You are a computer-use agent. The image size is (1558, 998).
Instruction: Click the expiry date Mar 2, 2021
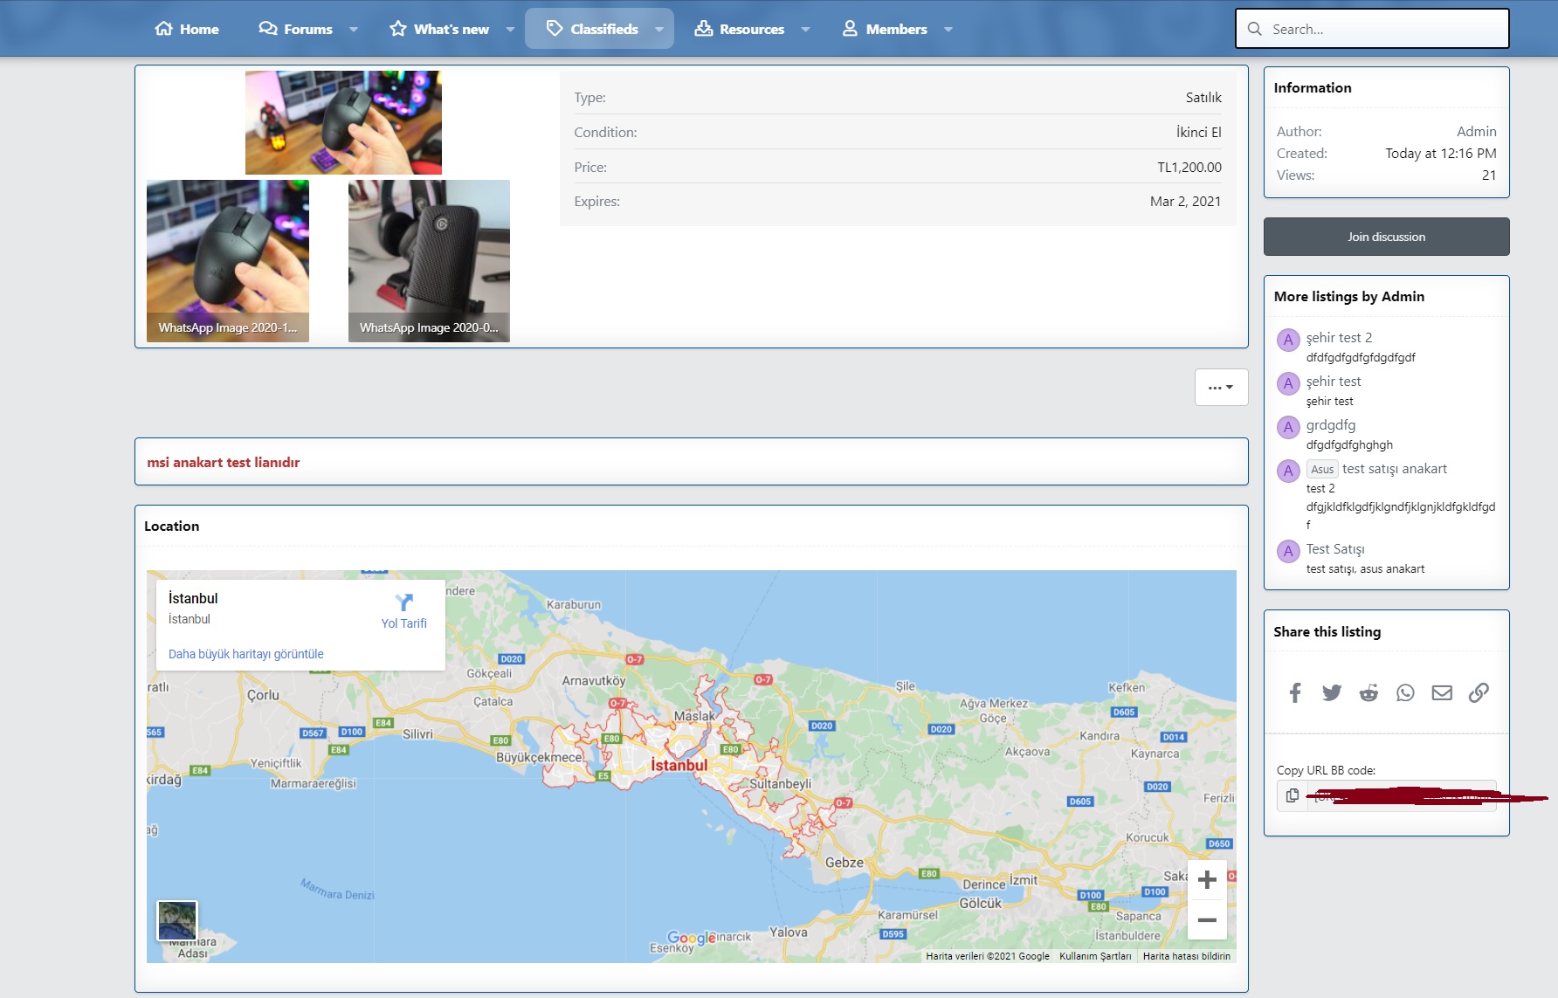(x=1185, y=201)
